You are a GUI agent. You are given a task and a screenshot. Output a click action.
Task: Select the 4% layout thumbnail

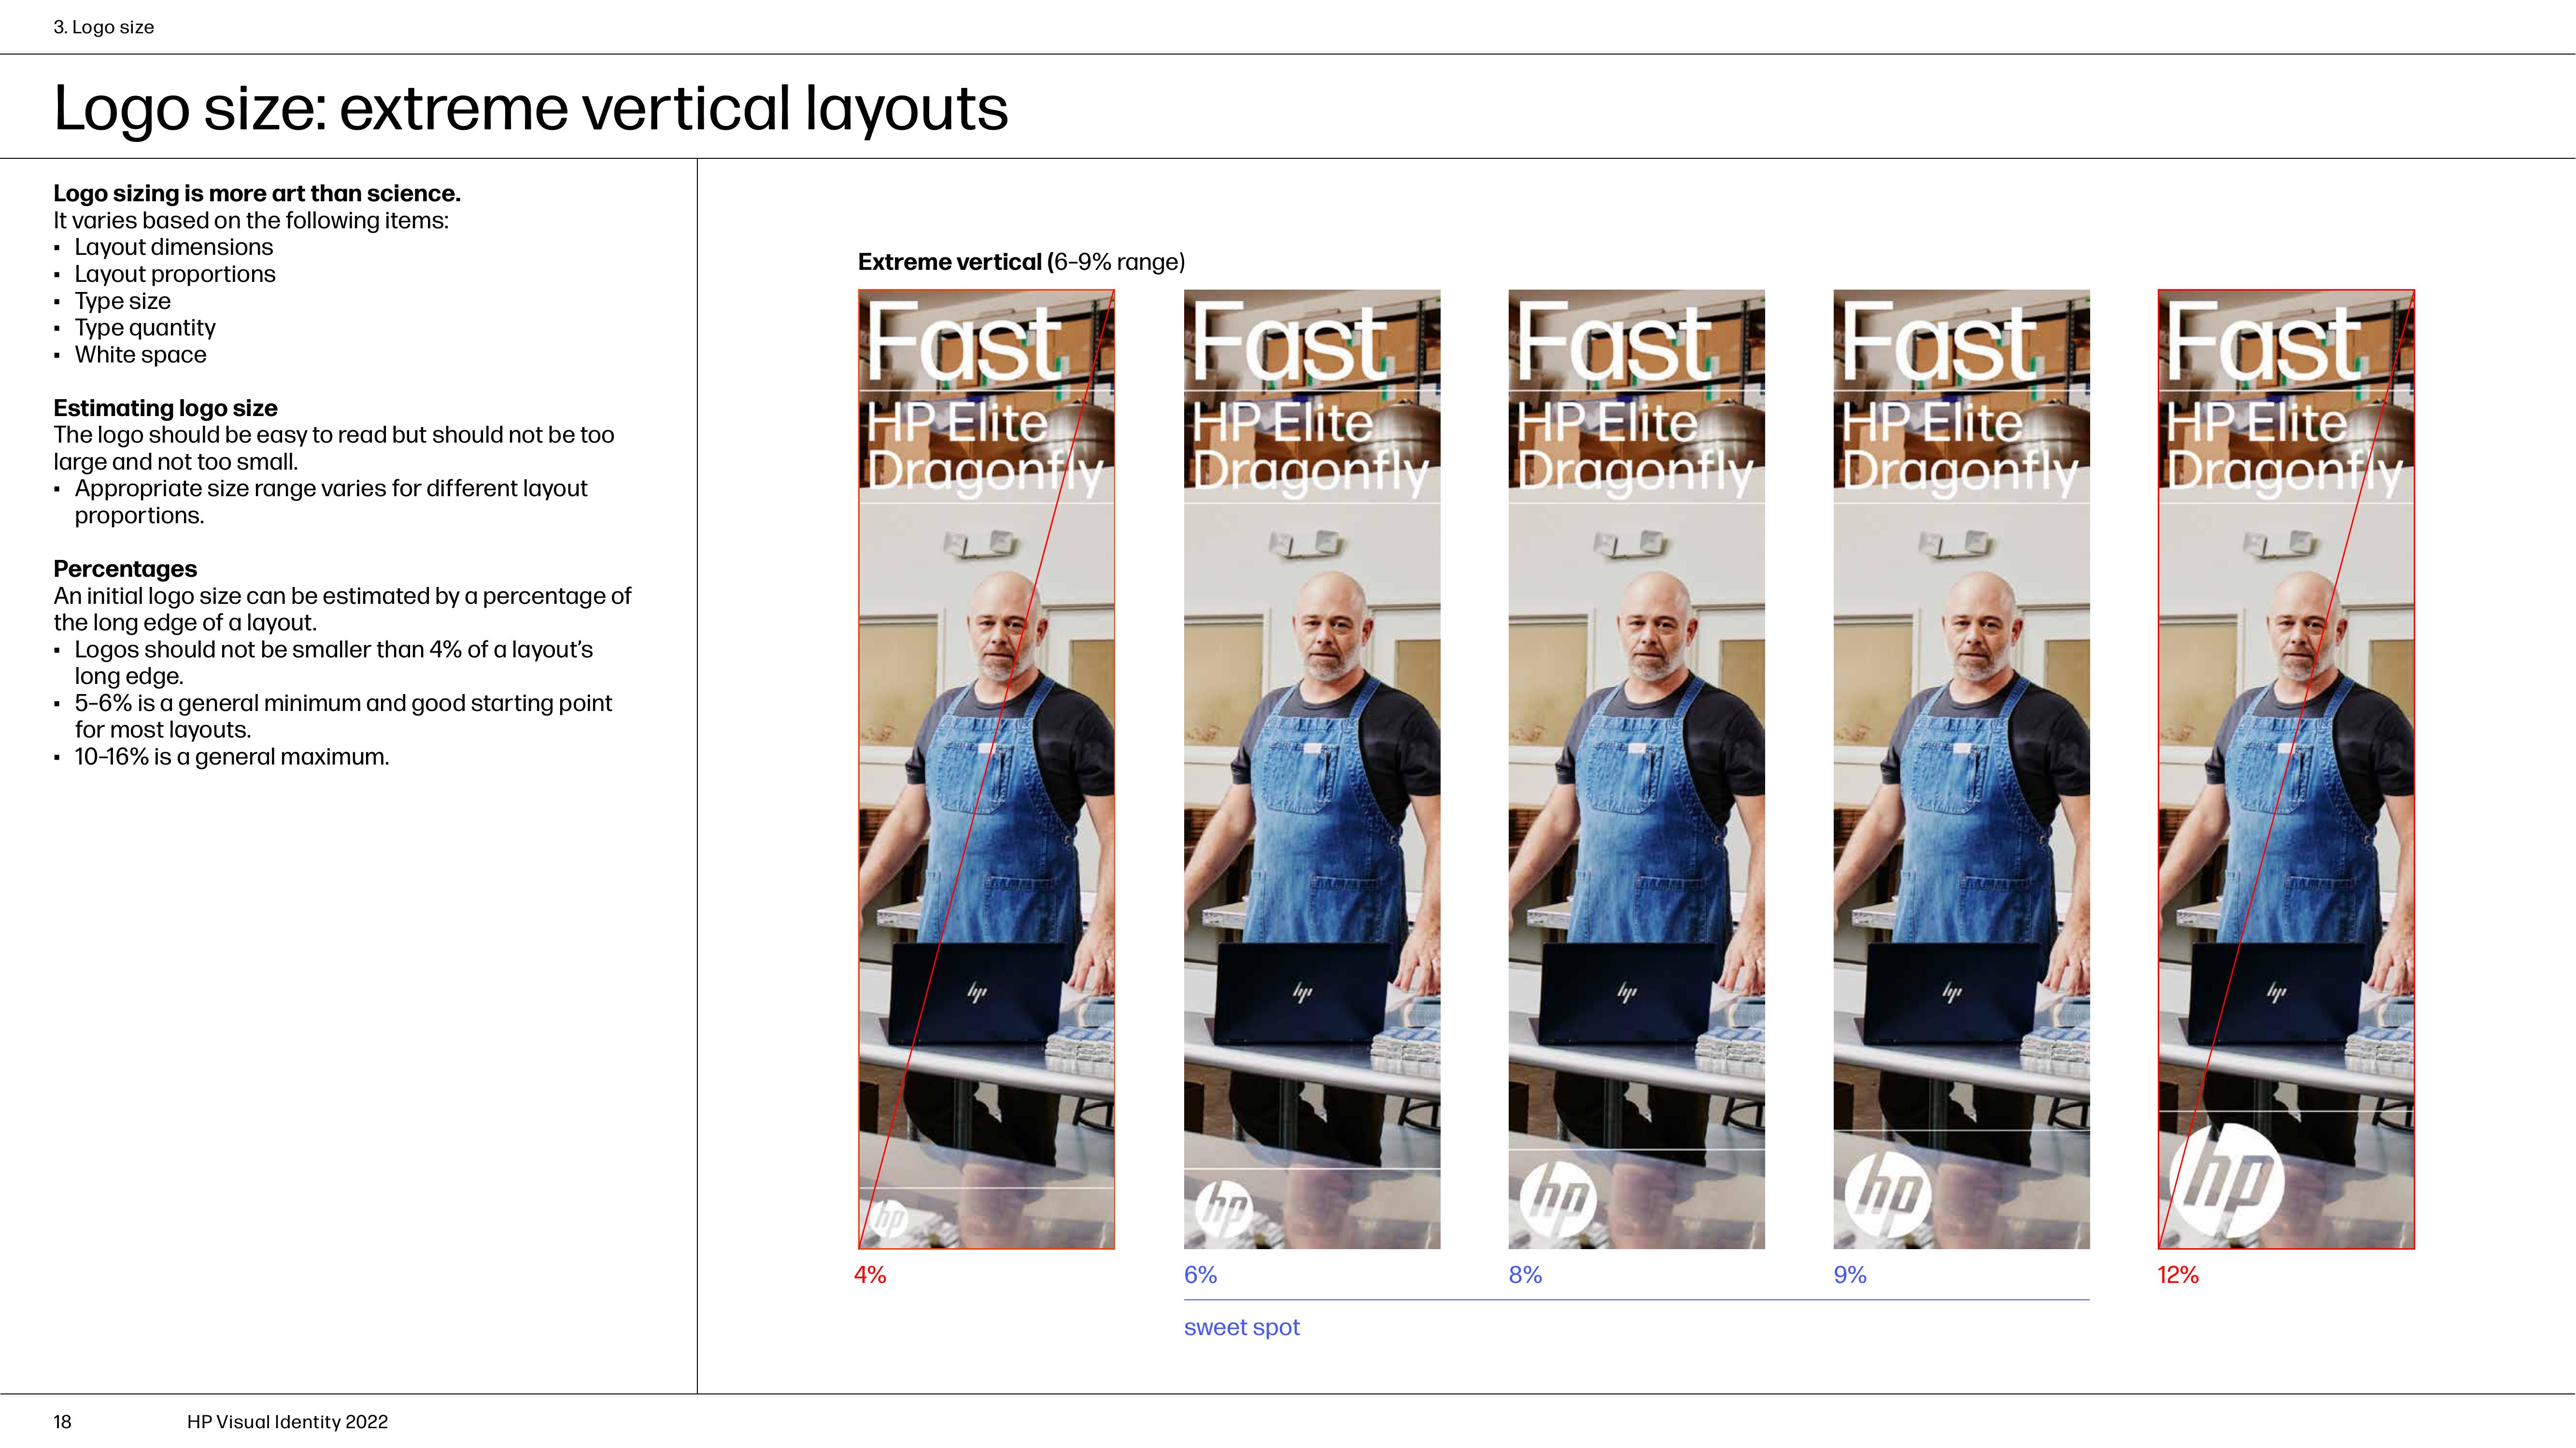coord(986,769)
